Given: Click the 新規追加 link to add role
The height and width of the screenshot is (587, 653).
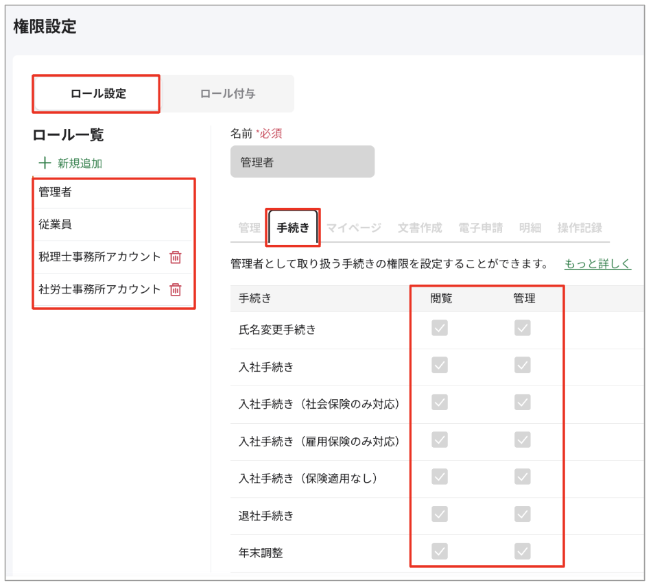Looking at the screenshot, I should click(x=80, y=163).
